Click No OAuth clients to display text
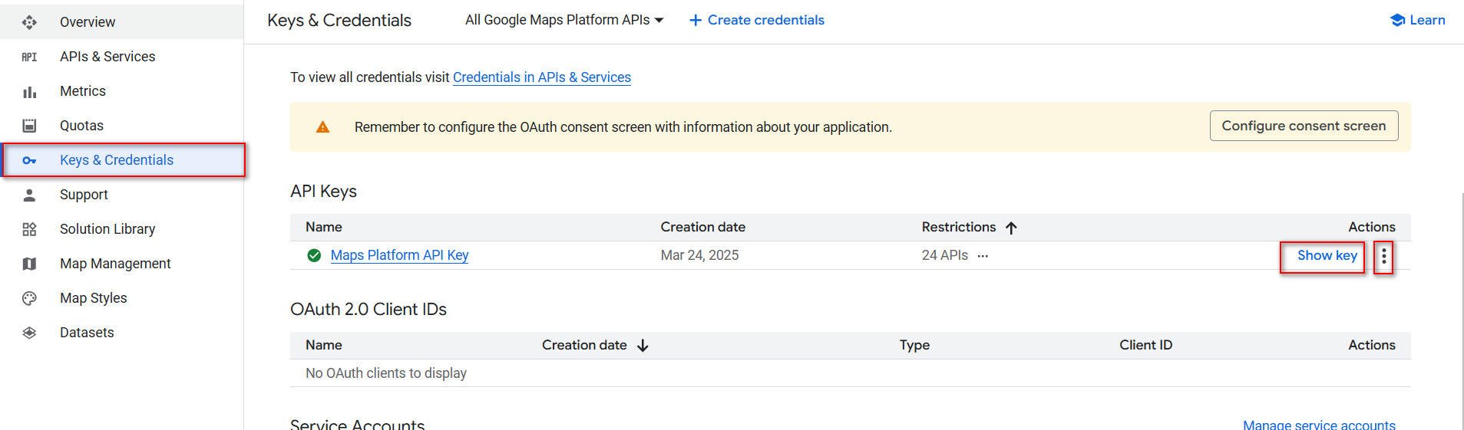Image resolution: width=1464 pixels, height=430 pixels. pos(386,373)
